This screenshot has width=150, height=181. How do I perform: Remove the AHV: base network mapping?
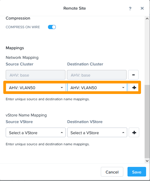pyautogui.click(x=133, y=75)
